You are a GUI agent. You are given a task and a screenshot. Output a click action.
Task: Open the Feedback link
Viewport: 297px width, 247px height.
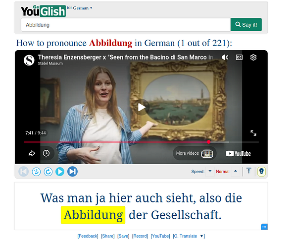(88, 236)
